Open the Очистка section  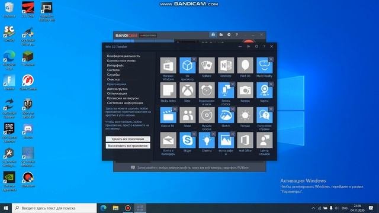113,79
